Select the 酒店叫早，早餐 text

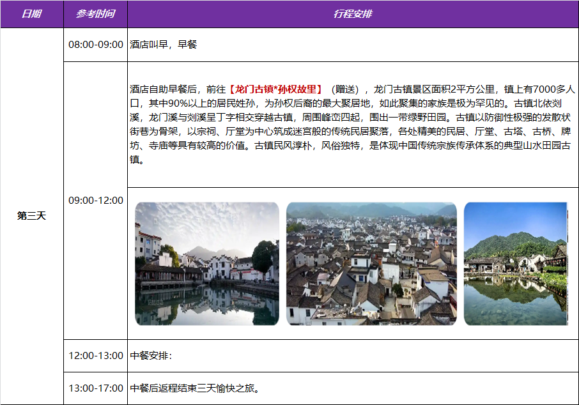point(164,45)
